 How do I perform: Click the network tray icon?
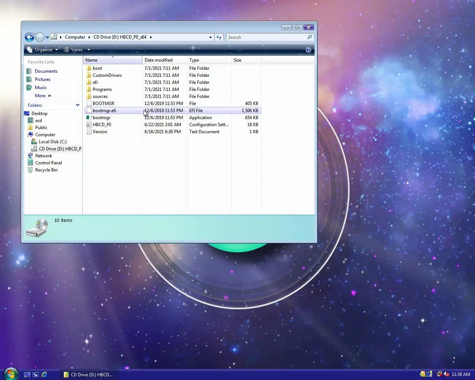tap(439, 374)
